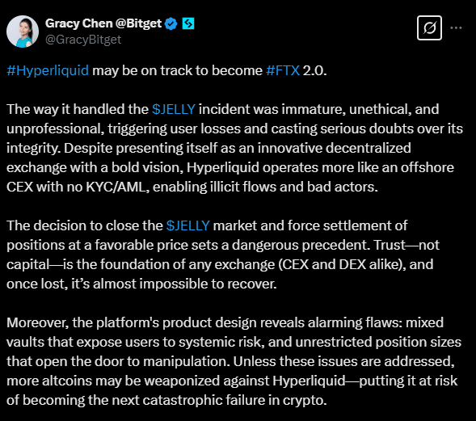
Task: Click the line 'more altcoins may be weaponized'
Action: [x=232, y=381]
